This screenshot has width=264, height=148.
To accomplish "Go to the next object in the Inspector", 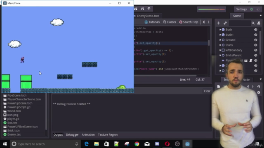I will [x=253, y=87].
